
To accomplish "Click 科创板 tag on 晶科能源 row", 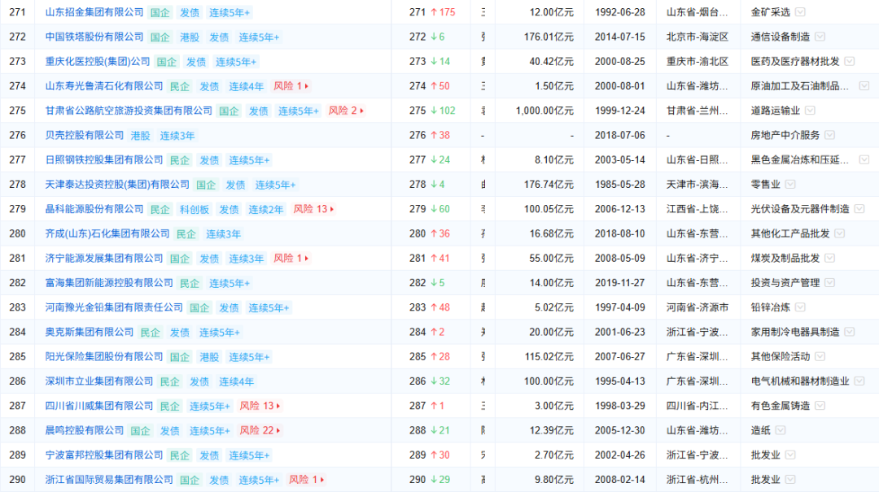I will click(194, 210).
